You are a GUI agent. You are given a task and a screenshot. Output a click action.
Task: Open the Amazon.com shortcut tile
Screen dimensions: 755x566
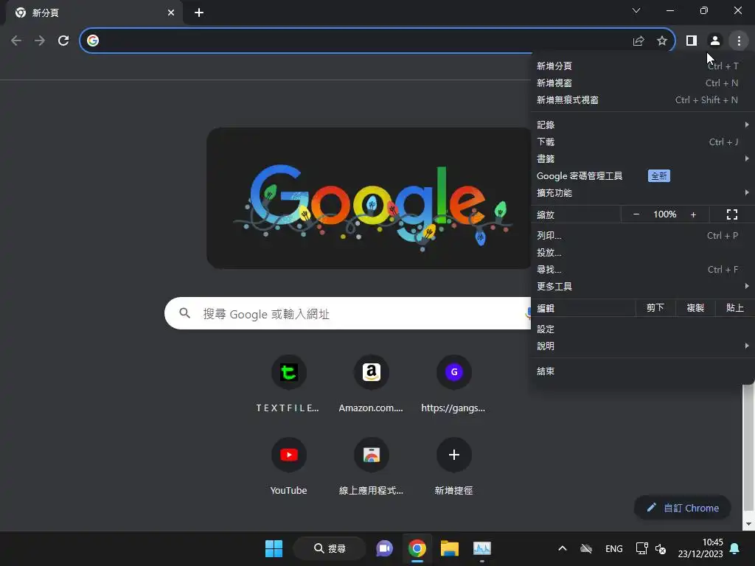(372, 383)
